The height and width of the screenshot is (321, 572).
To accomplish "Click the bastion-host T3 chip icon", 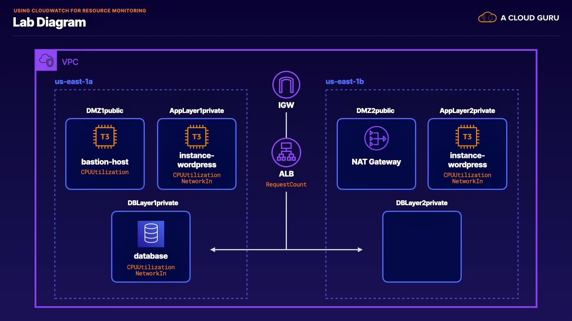I will click(105, 137).
